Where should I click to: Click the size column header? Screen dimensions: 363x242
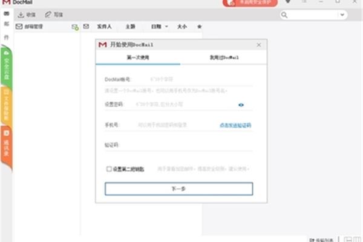coord(182,27)
